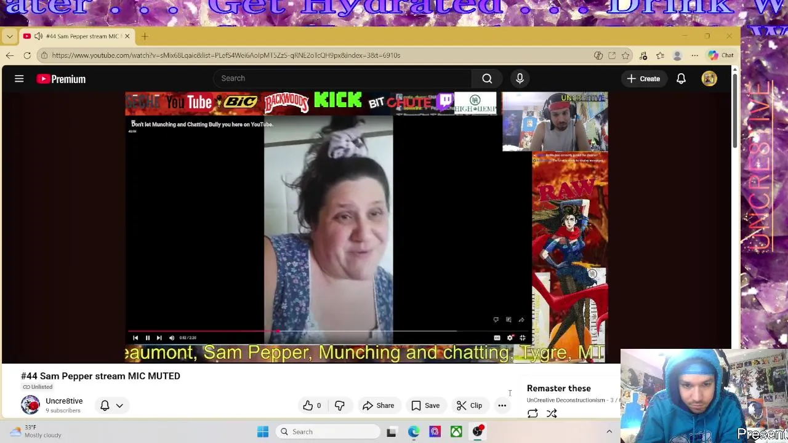Screen dimensions: 788x443
Task: Bookmark this page with the star icon
Action: (625, 55)
